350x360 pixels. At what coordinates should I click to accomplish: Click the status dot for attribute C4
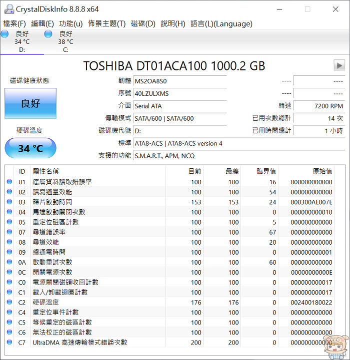(9, 312)
